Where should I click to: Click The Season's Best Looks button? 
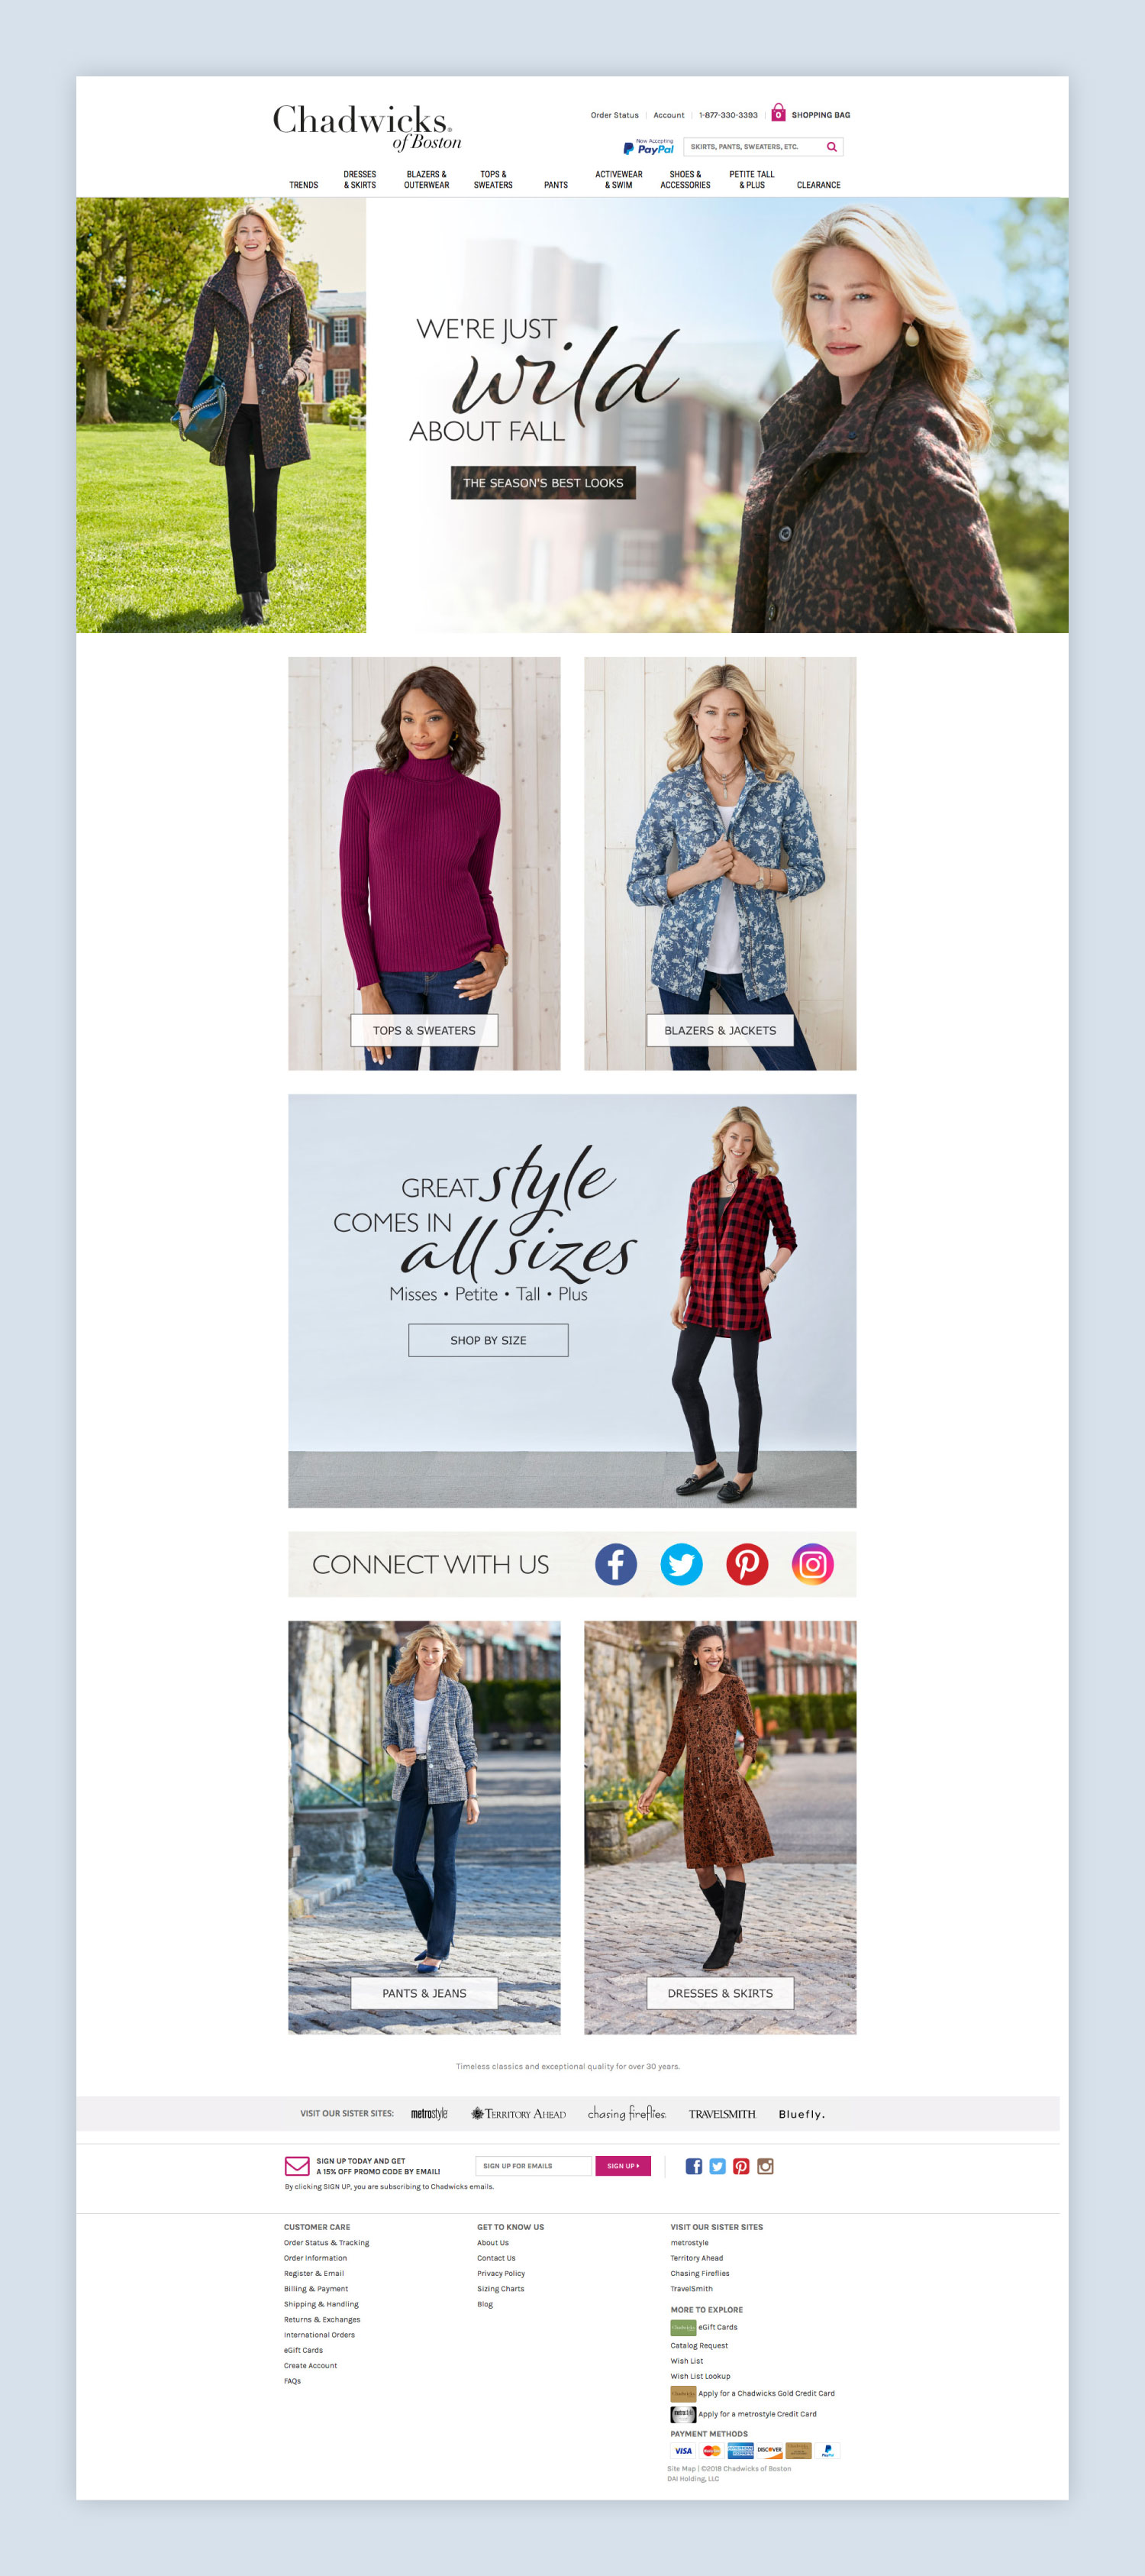tap(543, 482)
